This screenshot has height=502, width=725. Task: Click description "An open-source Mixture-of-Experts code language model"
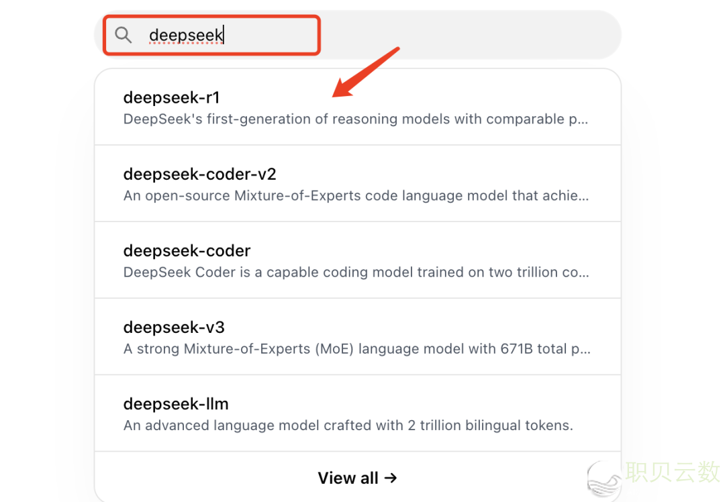tap(356, 195)
